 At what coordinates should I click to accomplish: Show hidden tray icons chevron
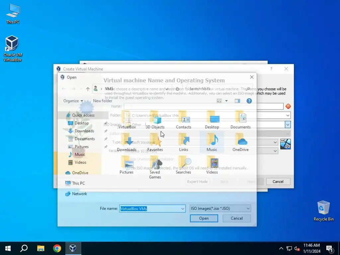[x=281, y=248]
